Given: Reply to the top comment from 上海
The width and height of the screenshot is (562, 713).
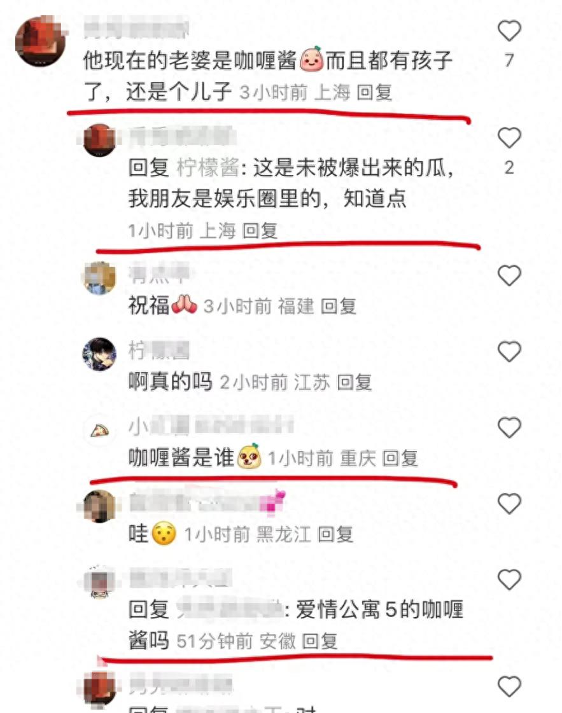Looking at the screenshot, I should pyautogui.click(x=374, y=92).
